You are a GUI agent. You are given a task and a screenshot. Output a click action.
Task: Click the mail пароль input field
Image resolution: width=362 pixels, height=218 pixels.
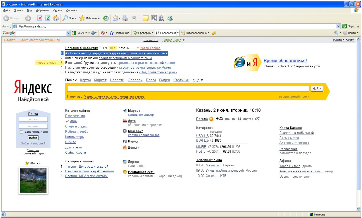(33, 126)
